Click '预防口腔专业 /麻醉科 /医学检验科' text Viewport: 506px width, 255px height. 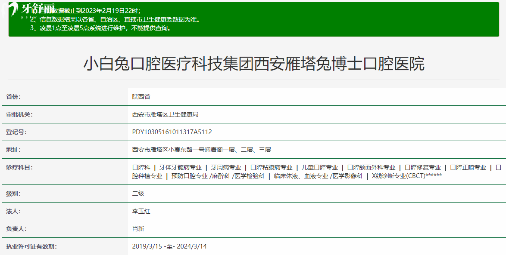coord(218,176)
